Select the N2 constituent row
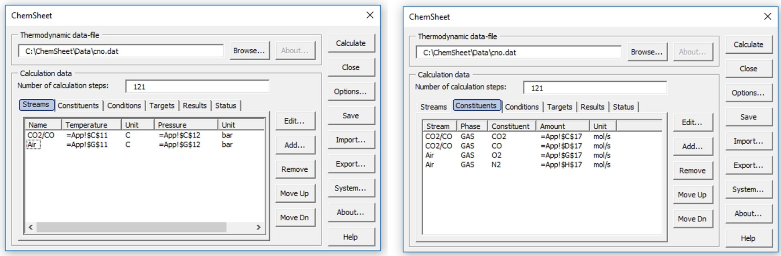Viewport: 781px width, 256px height. point(496,165)
